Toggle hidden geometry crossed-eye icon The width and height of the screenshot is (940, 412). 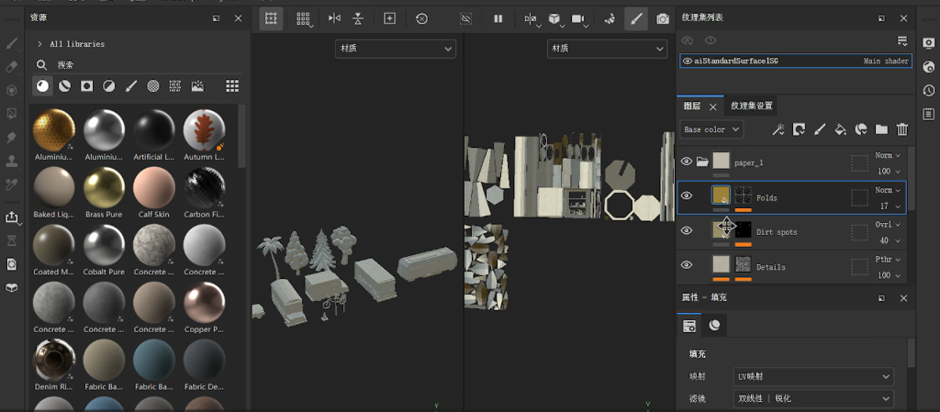[465, 18]
